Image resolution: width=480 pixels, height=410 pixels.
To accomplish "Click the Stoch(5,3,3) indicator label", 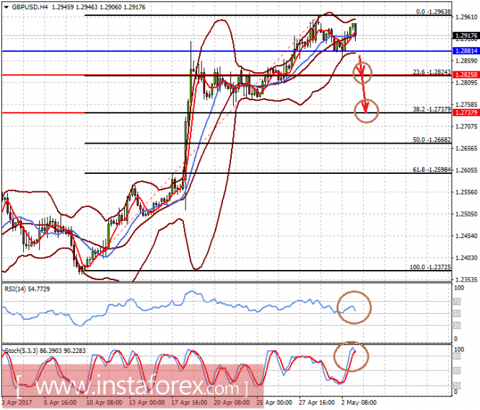I will tap(45, 351).
